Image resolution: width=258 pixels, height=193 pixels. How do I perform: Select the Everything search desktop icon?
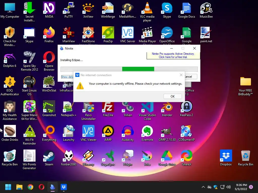click(49, 133)
